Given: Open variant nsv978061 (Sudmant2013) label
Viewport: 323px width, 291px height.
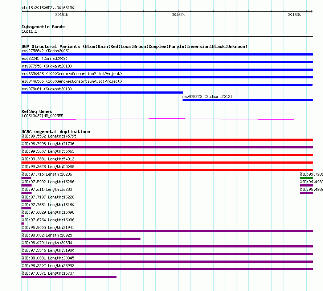Looking at the screenshot, I should (x=47, y=89).
